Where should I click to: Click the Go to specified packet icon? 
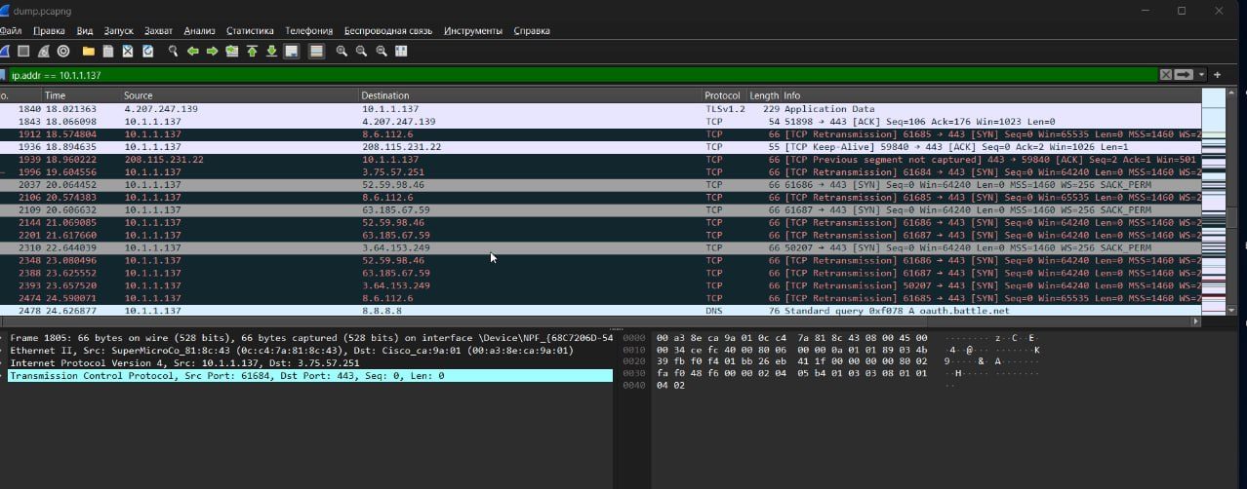point(231,51)
